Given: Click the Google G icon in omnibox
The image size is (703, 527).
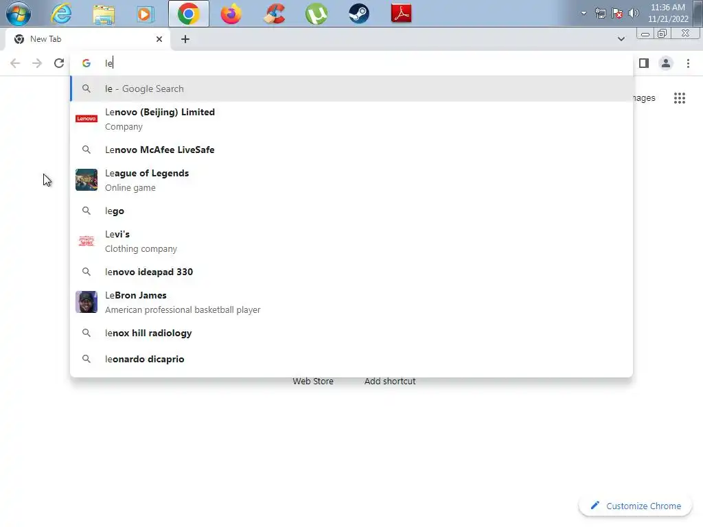Looking at the screenshot, I should (87, 63).
